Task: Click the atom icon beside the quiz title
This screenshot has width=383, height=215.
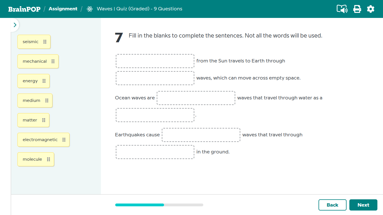Action: click(90, 9)
